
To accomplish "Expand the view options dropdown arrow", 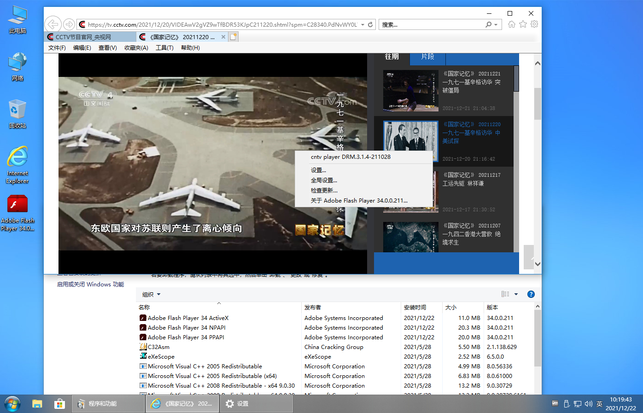I will tap(516, 294).
